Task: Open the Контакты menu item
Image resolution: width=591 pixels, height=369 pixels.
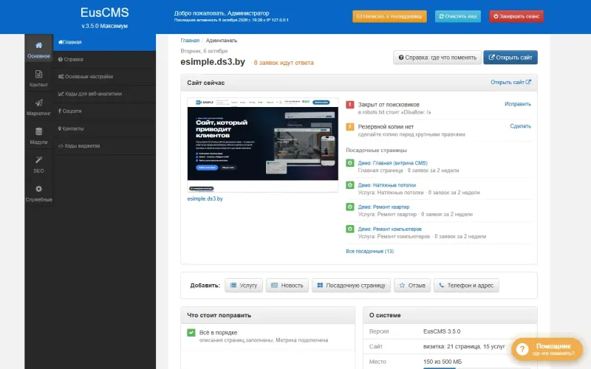Action: pos(104,128)
